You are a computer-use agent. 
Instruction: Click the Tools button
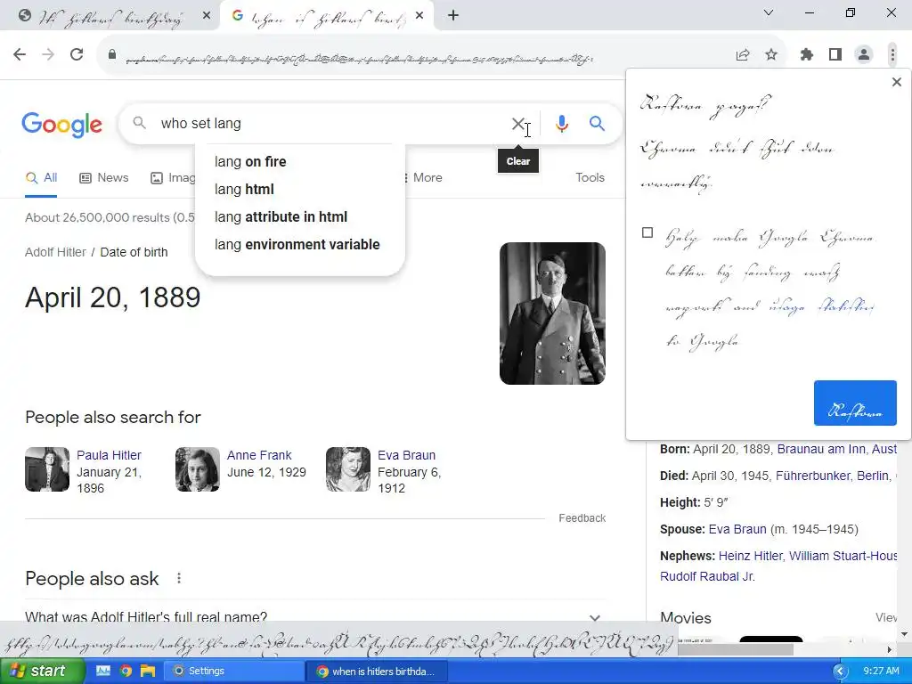(590, 178)
